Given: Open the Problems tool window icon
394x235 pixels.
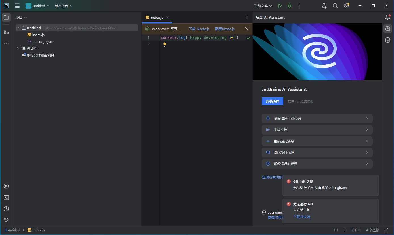Looking at the screenshot, I should tap(6, 209).
